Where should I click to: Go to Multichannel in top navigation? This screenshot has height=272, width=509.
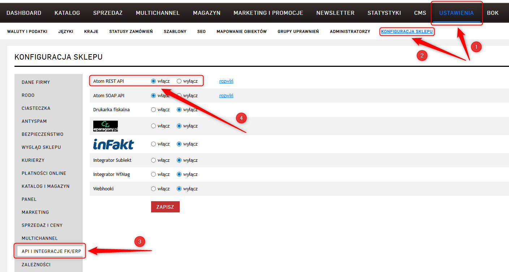point(158,13)
